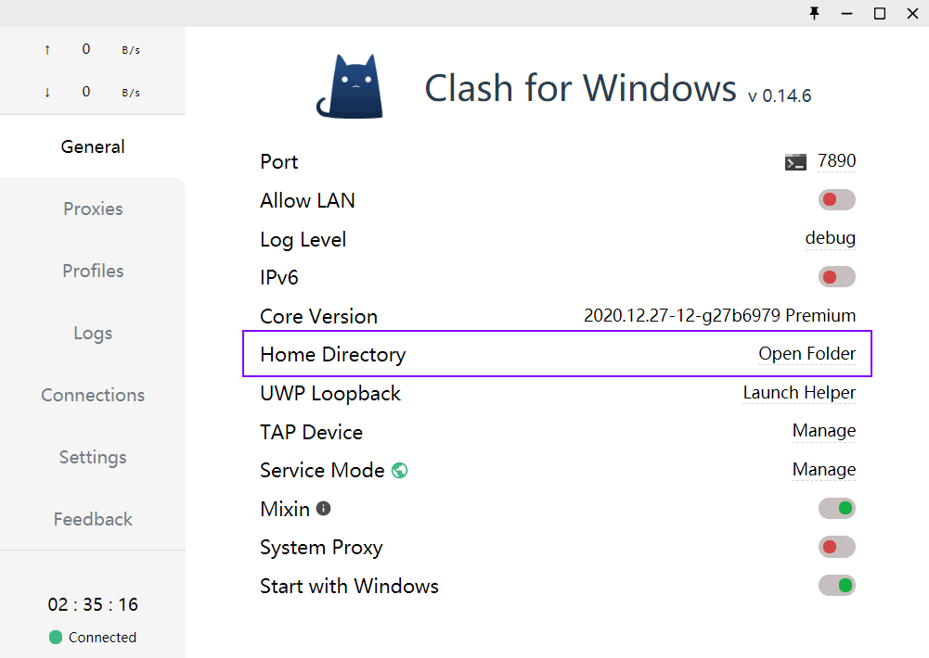Screen dimensions: 929x658
Task: Turn off the Mixin toggle
Action: pyautogui.click(x=836, y=508)
